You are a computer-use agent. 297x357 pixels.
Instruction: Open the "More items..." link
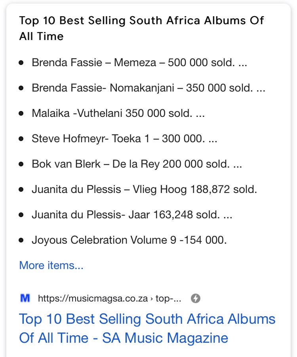(51, 265)
